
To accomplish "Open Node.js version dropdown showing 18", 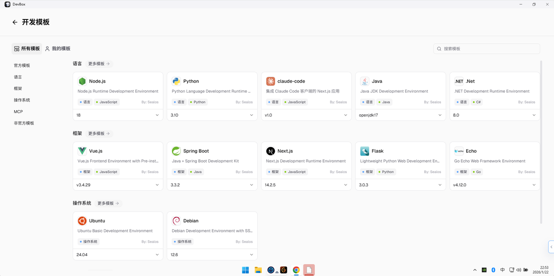I will (x=118, y=115).
